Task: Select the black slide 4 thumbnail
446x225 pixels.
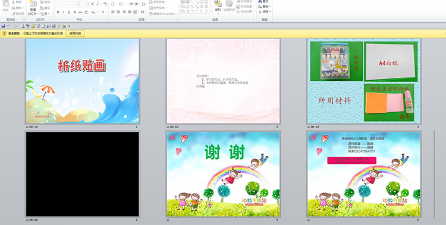Action: pyautogui.click(x=83, y=174)
